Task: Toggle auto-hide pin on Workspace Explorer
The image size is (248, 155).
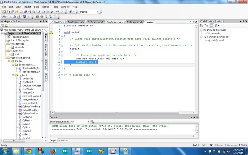Action: [x=43, y=21]
